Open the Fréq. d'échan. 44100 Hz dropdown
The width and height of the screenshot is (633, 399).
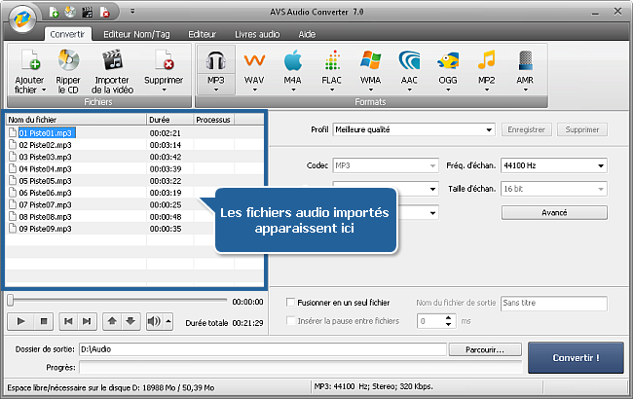(x=601, y=165)
